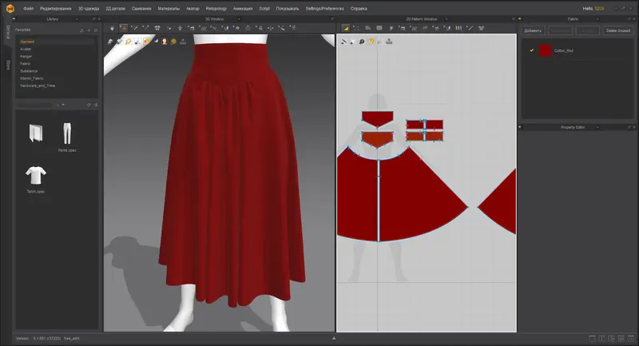Open the Файл menu
The height and width of the screenshot is (346, 639).
tap(29, 7)
